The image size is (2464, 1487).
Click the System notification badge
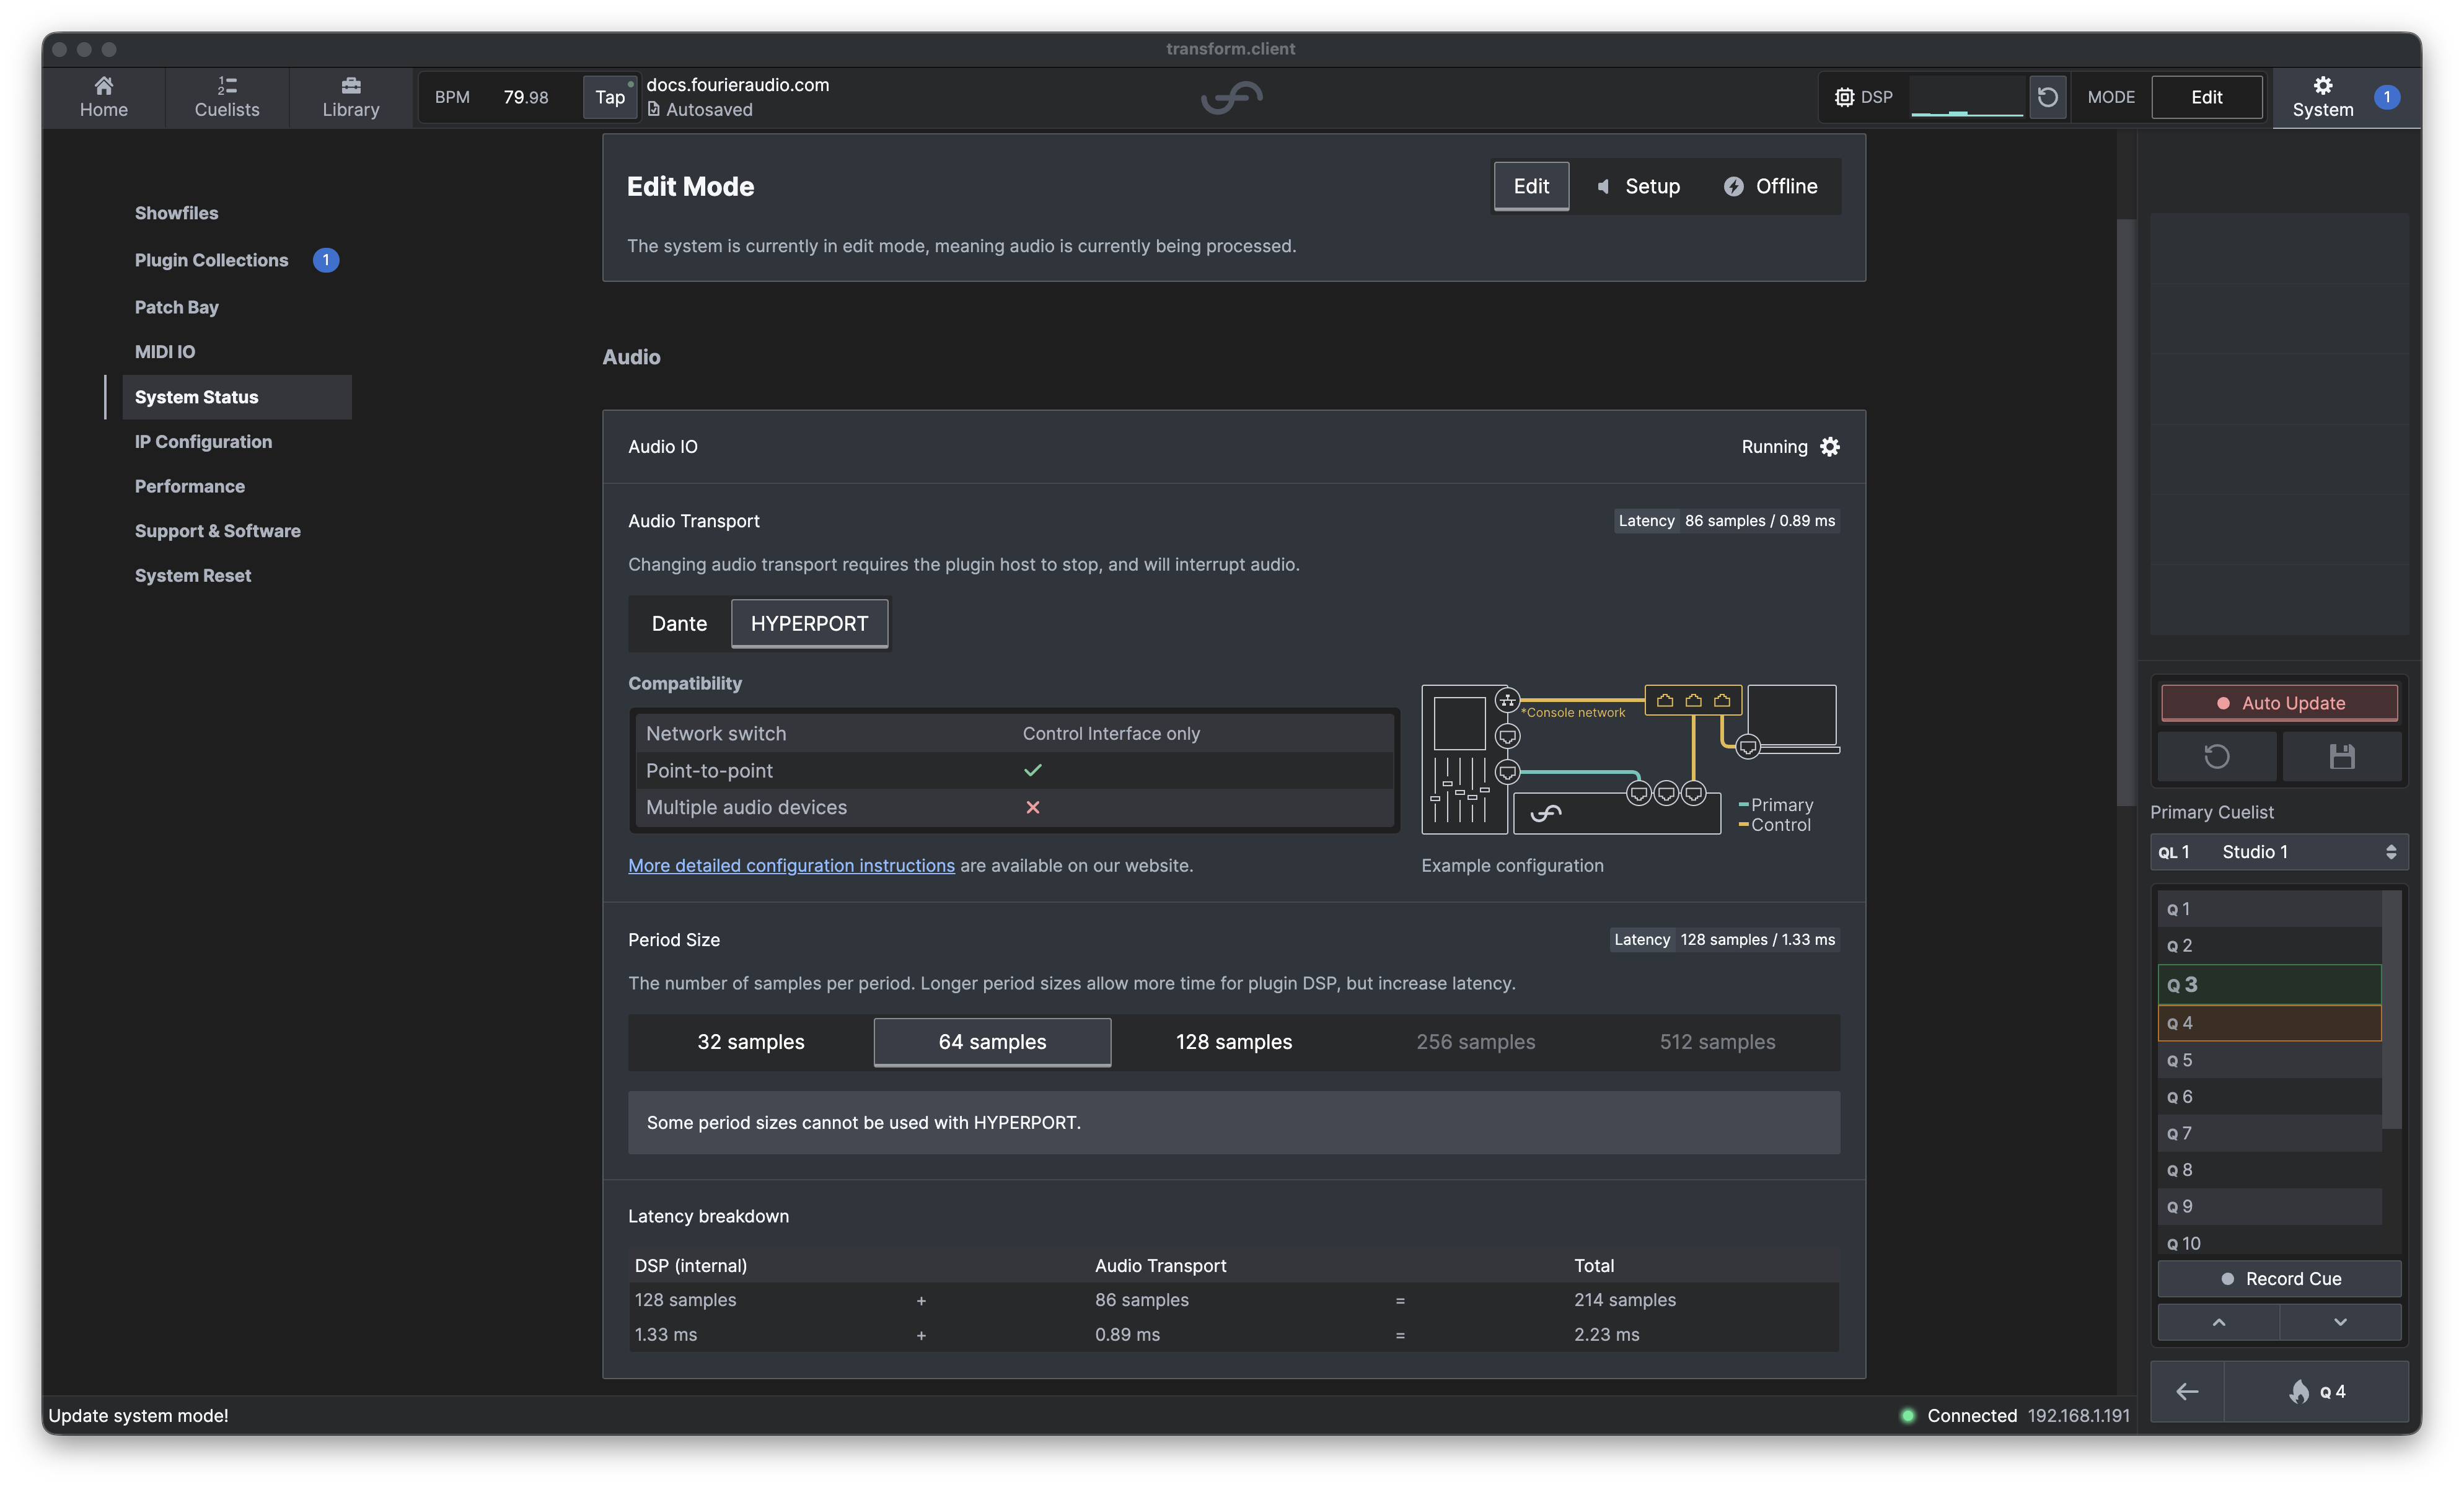pyautogui.click(x=2386, y=97)
